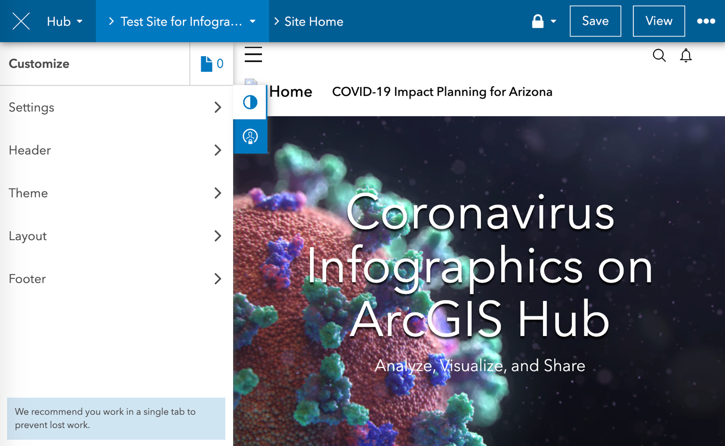725x446 pixels.
Task: Check notifications via the bell icon
Action: click(x=685, y=56)
